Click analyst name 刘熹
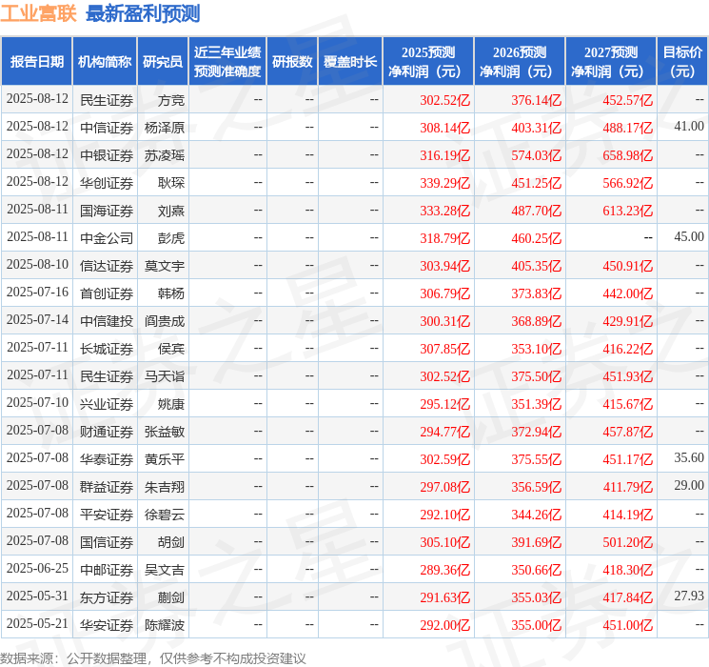Viewport: 709px width, 667px height. coord(171,211)
